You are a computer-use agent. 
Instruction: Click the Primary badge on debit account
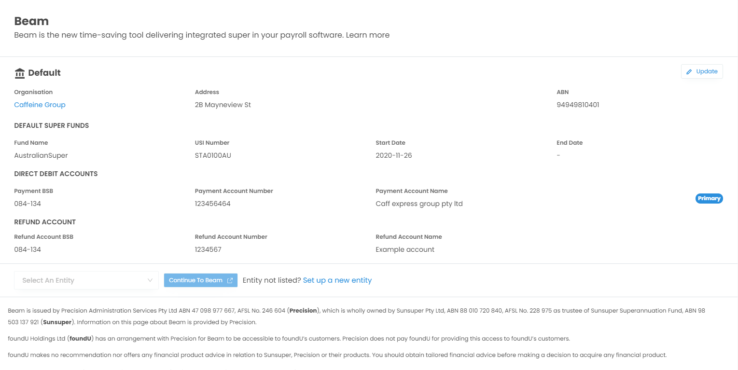coord(709,198)
